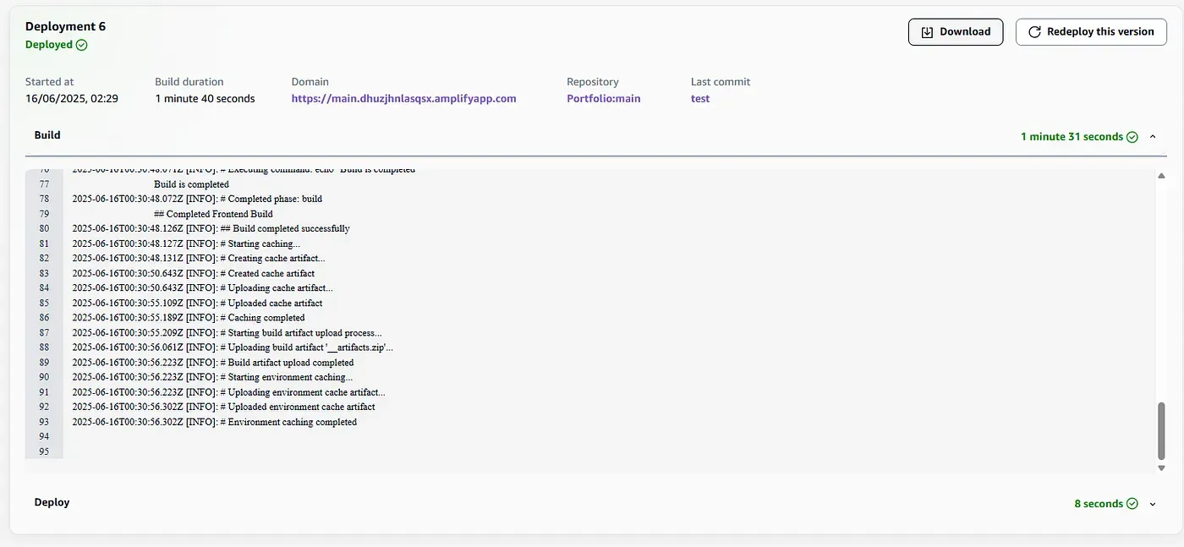Click the Deploy section header

pyautogui.click(x=52, y=502)
